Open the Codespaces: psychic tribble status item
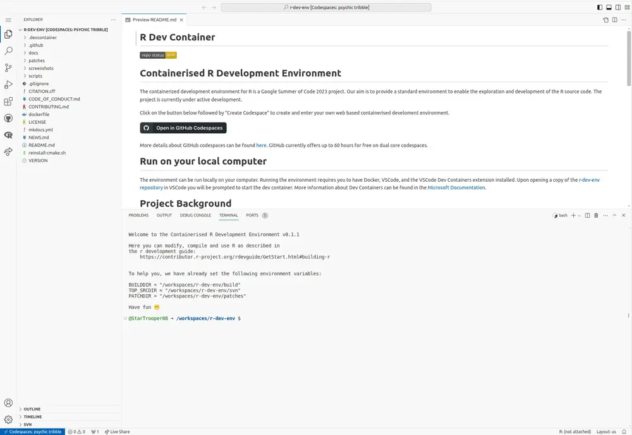632x435 pixels. [32, 431]
